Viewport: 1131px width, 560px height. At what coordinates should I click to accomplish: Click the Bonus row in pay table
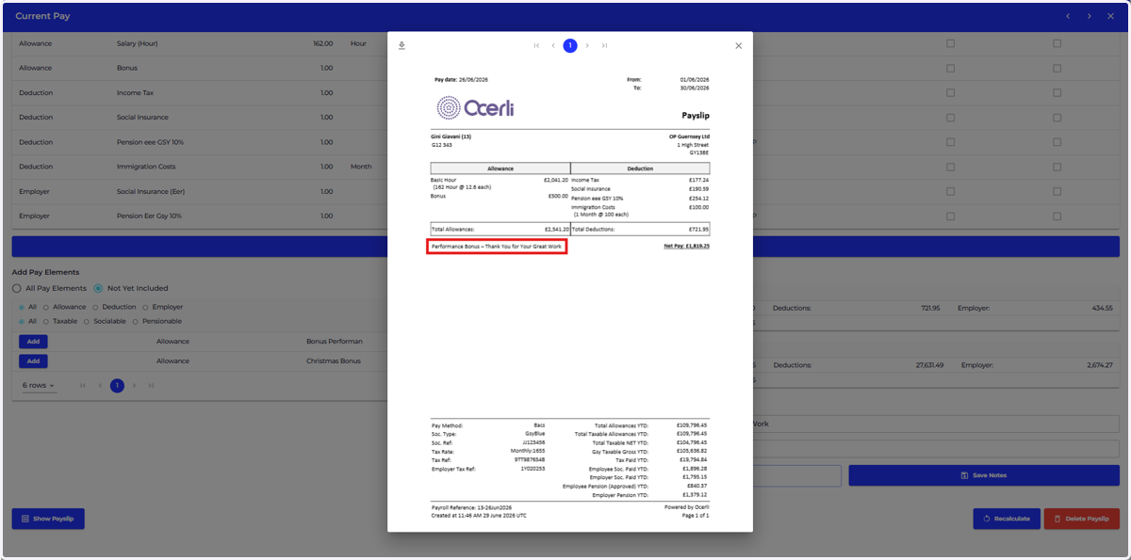(199, 68)
